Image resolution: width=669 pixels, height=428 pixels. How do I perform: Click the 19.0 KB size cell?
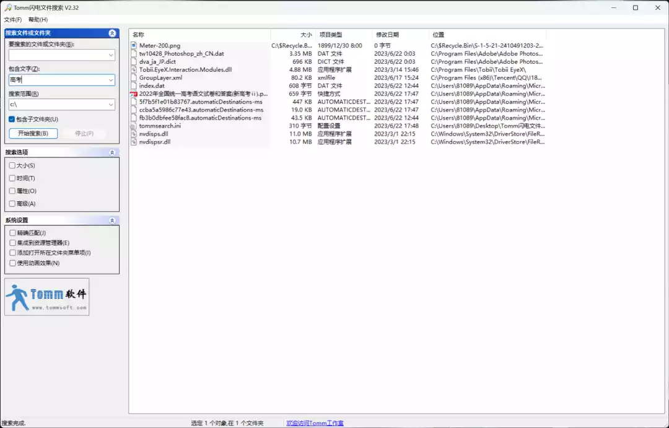point(302,110)
